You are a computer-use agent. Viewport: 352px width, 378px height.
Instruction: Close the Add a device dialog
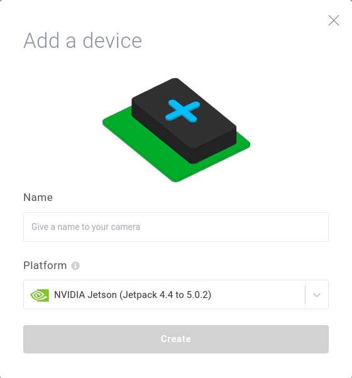(334, 20)
